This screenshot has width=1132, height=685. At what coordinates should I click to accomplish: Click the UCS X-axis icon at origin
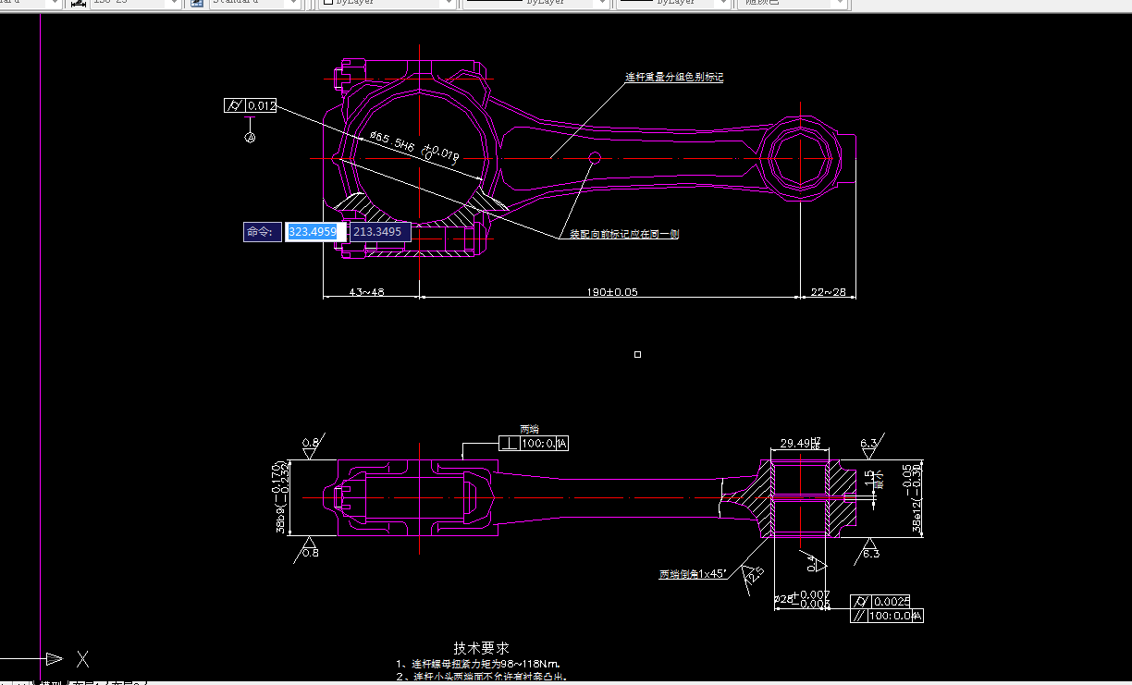81,659
